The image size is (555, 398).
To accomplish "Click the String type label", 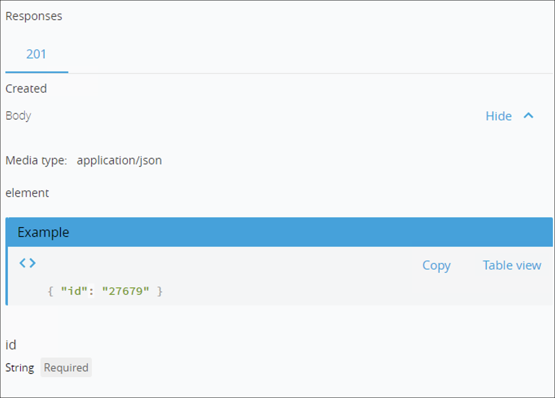I will point(20,367).
